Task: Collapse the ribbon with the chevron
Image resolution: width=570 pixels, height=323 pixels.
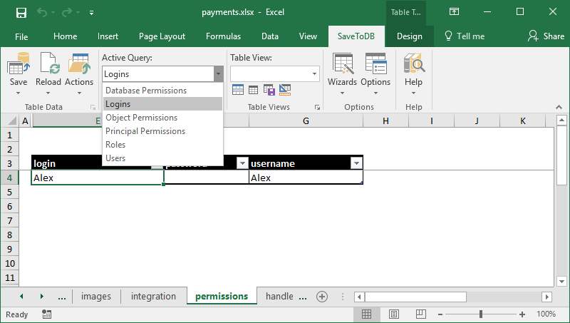Action: [x=559, y=107]
